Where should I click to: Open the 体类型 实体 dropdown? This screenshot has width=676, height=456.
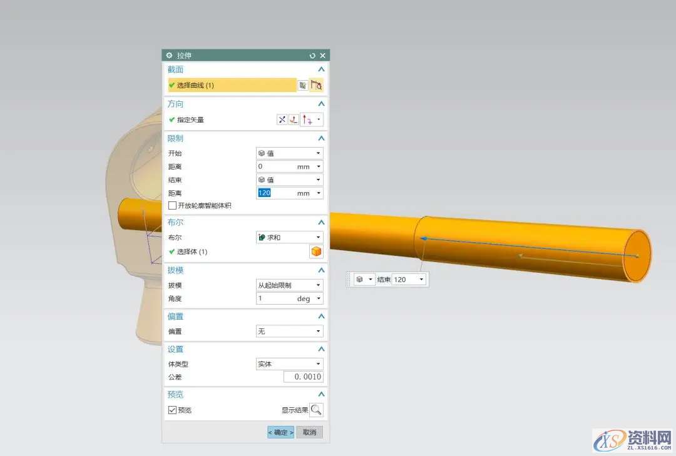click(x=290, y=364)
